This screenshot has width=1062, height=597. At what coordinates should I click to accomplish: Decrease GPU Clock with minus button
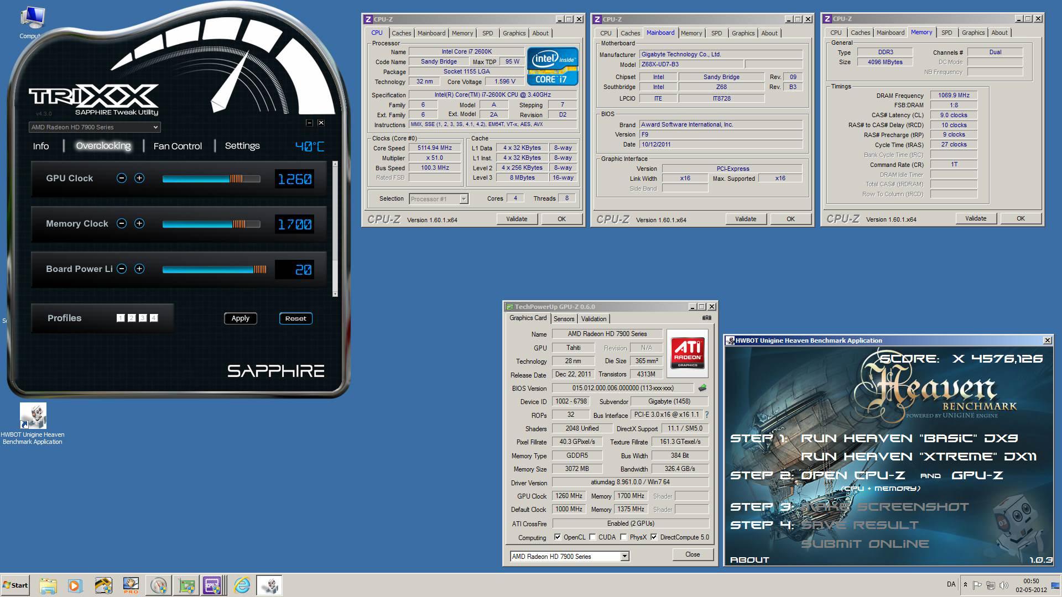(122, 178)
